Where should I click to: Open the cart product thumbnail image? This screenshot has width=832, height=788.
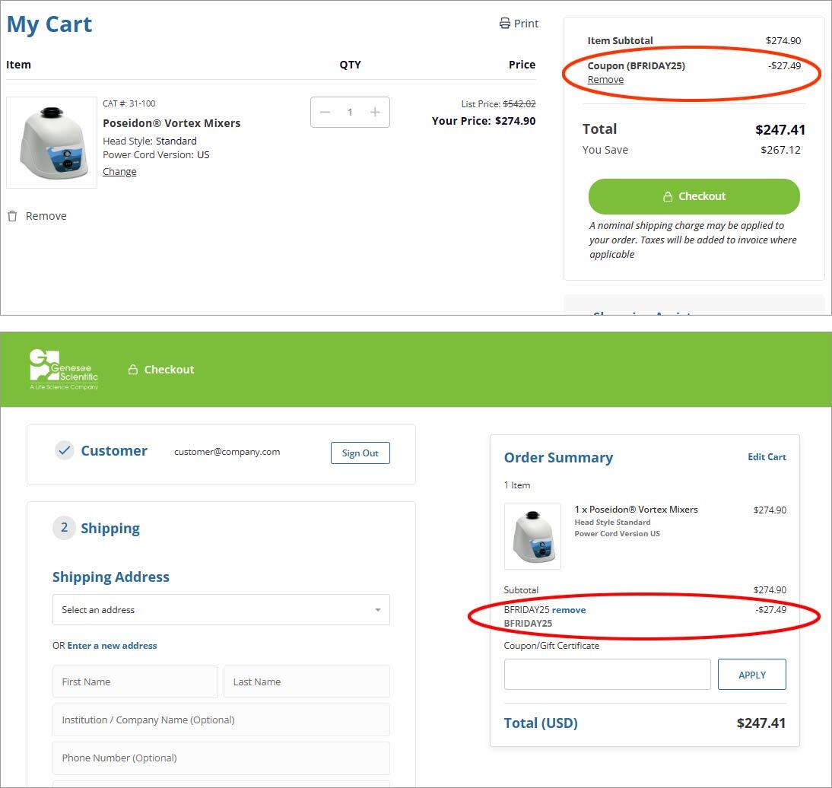pyautogui.click(x=52, y=142)
